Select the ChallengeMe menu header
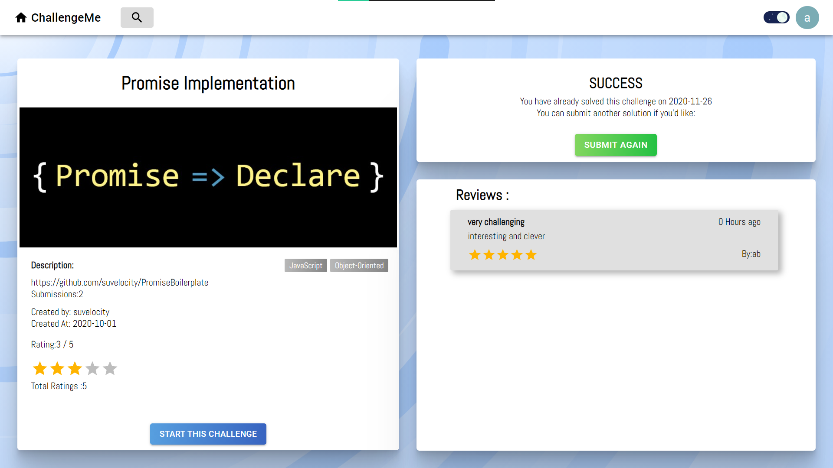The image size is (833, 468). point(57,17)
